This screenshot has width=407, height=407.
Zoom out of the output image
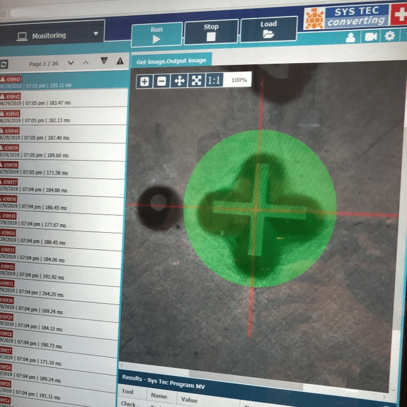pyautogui.click(x=162, y=81)
